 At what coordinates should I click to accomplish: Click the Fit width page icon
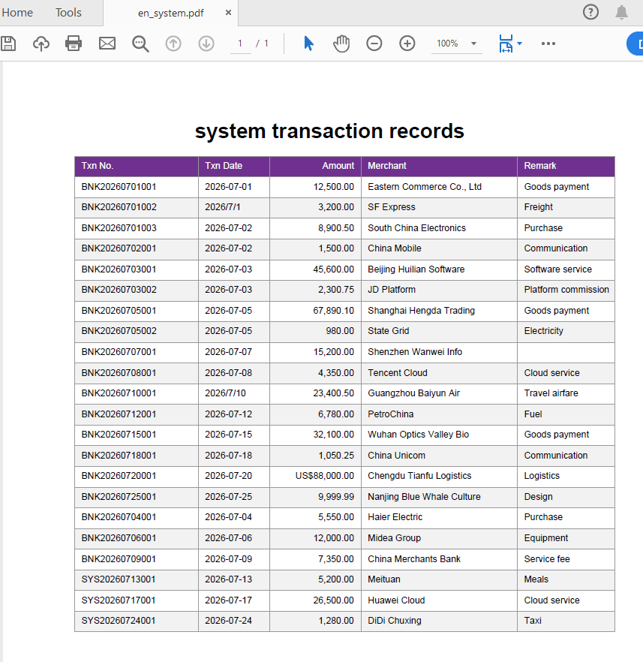[x=506, y=44]
